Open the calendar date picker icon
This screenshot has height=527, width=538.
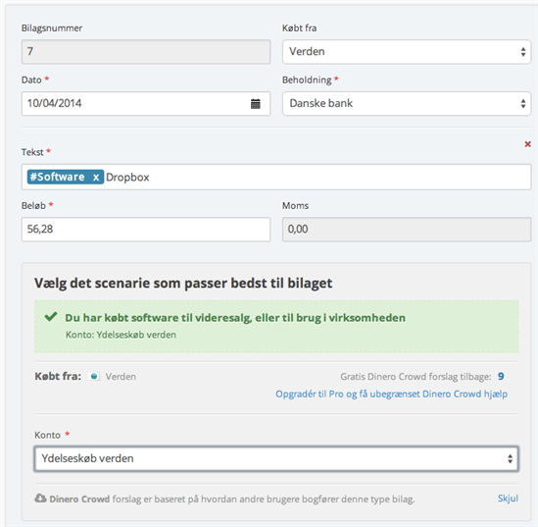coord(255,103)
